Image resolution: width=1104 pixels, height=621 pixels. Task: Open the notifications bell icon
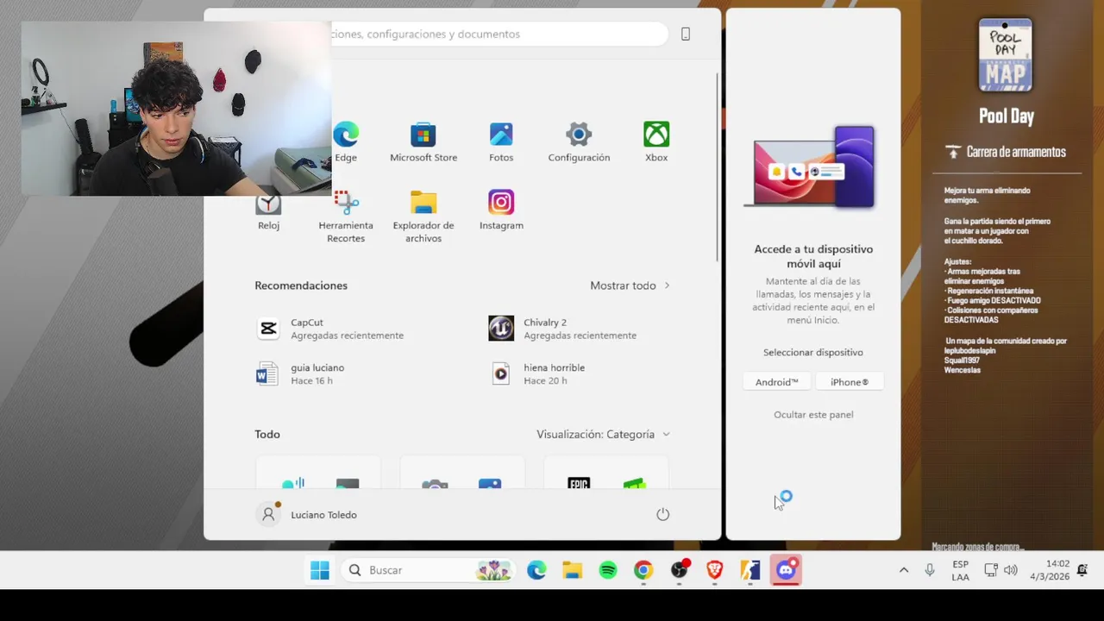(1082, 570)
